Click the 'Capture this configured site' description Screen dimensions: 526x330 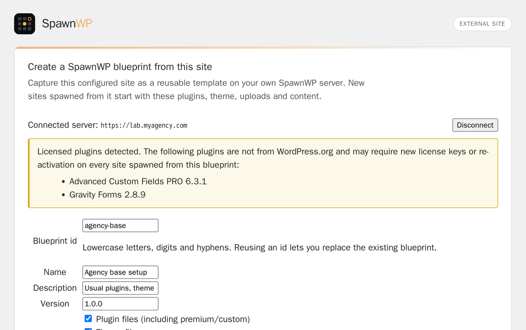point(196,89)
